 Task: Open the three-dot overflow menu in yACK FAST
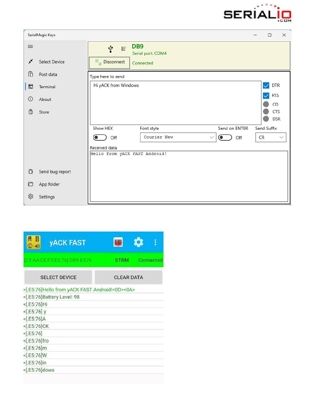[155, 242]
